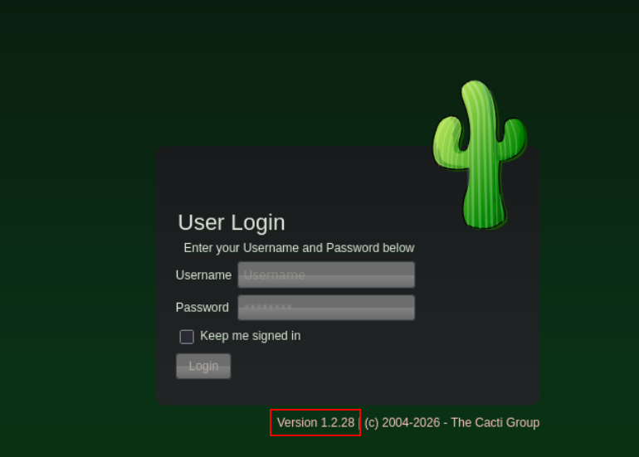Click "(c) 2004-2026 - The Cacti Group" text
639x457 pixels.
click(x=452, y=423)
